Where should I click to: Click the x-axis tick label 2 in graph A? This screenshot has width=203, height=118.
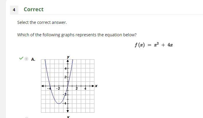[77, 88]
